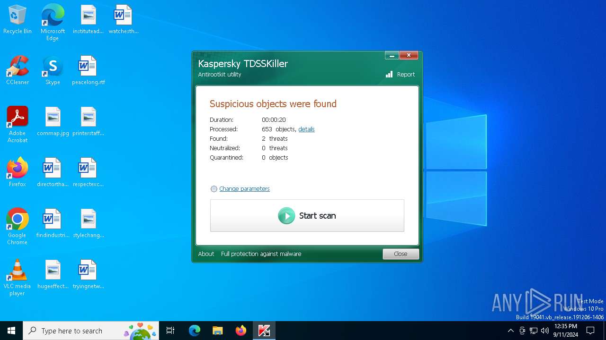Click the Close button in TDSSKiller

click(401, 254)
